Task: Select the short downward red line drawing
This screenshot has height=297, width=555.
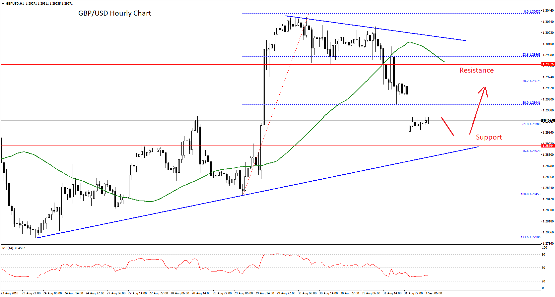Action: [447, 126]
